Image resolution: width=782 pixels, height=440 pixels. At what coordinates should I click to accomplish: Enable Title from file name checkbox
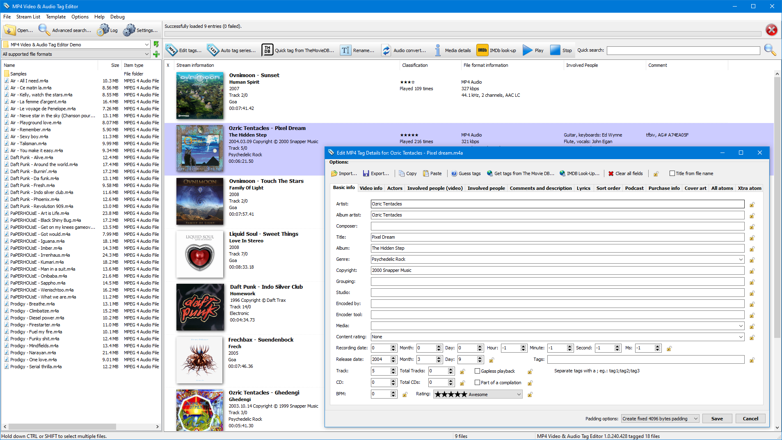point(672,173)
